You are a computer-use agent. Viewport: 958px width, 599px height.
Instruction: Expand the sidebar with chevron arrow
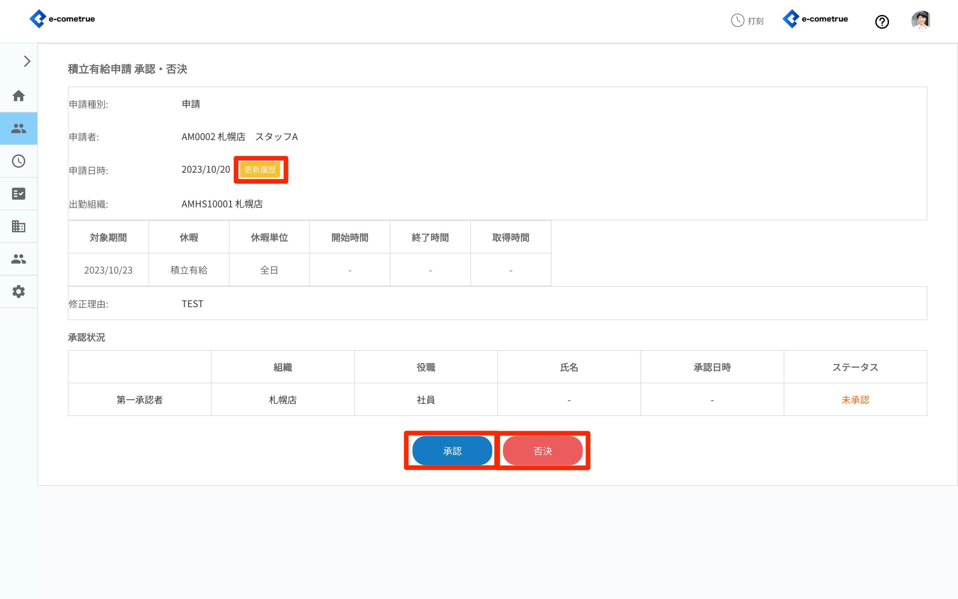tap(27, 61)
